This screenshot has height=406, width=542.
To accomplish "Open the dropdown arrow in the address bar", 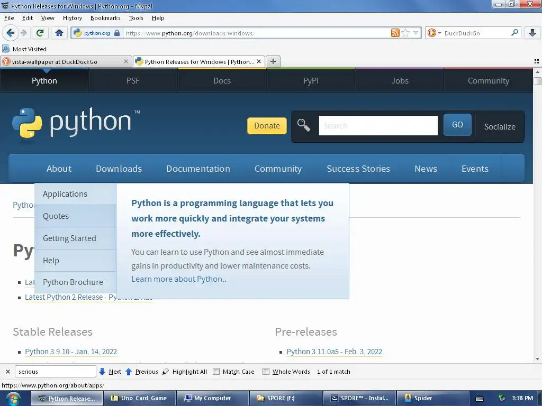I will [x=416, y=33].
